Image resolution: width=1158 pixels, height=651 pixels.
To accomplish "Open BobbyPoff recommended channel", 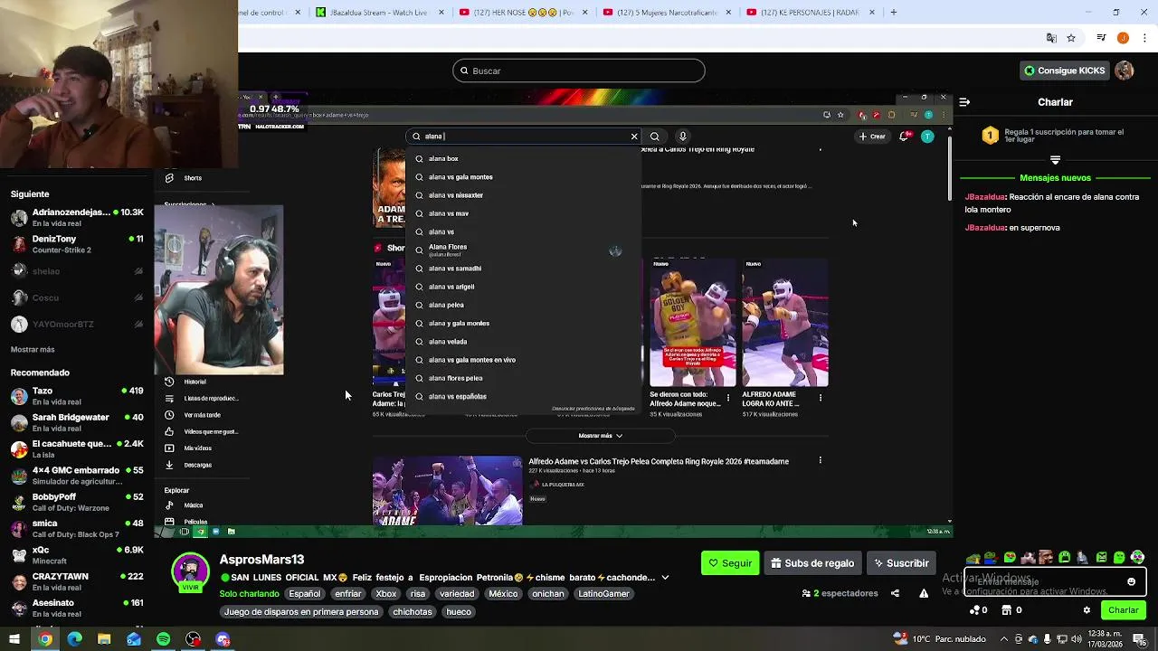I will [77, 502].
